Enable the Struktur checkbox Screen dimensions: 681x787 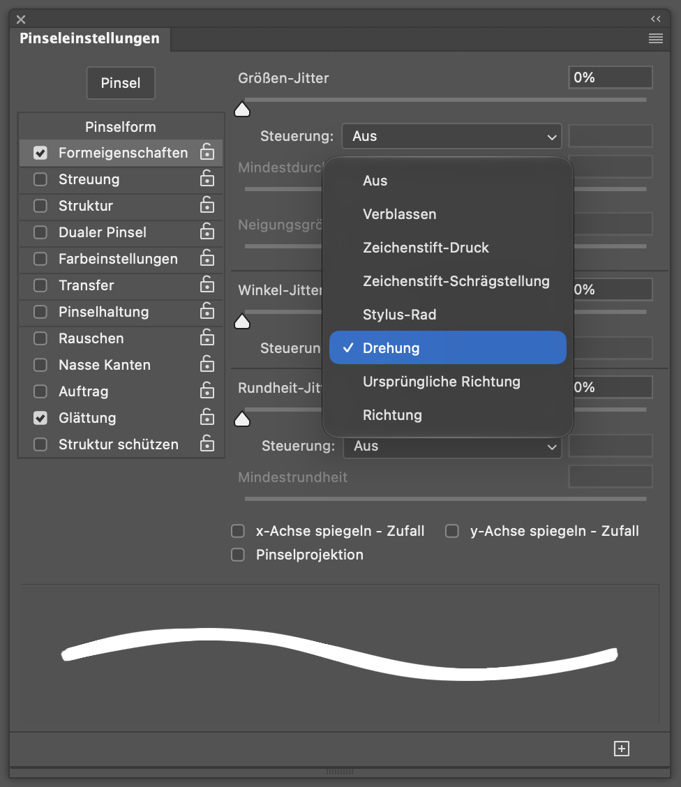(x=40, y=206)
